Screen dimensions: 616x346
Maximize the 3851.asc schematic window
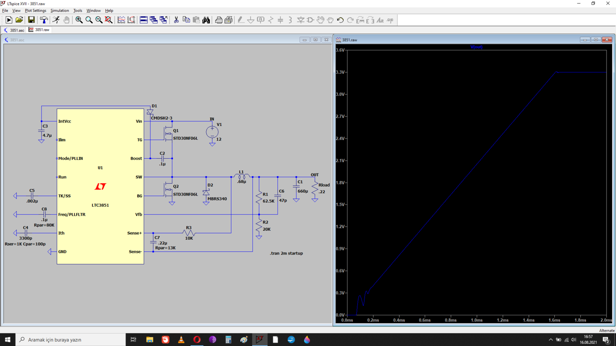click(315, 40)
